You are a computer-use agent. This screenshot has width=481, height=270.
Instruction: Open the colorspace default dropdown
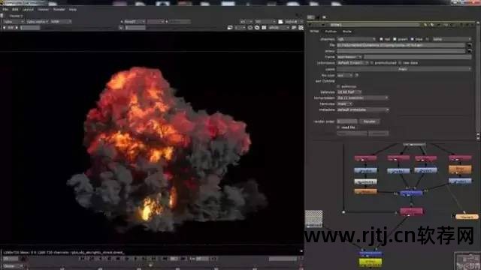coord(352,63)
